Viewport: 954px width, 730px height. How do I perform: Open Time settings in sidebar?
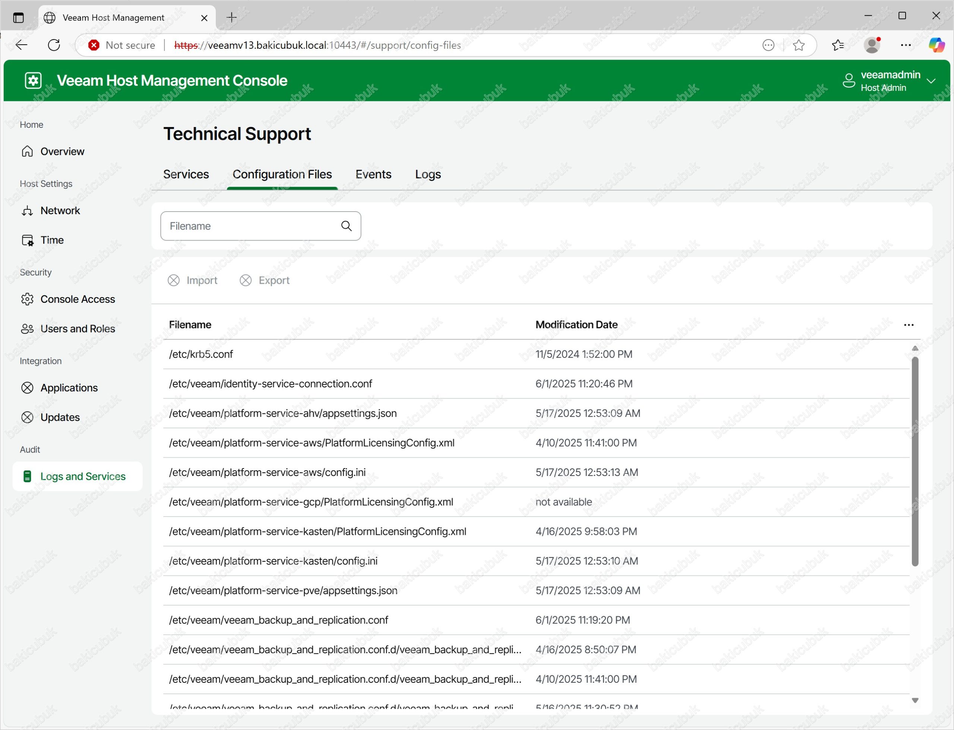point(52,240)
